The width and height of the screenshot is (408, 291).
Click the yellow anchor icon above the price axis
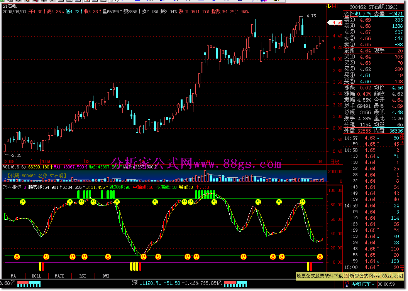(329, 6)
